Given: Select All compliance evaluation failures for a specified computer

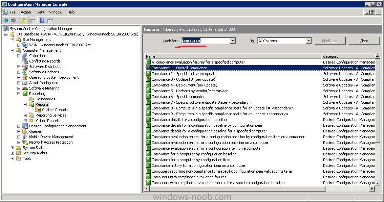Looking at the screenshot, I should tap(198, 62).
